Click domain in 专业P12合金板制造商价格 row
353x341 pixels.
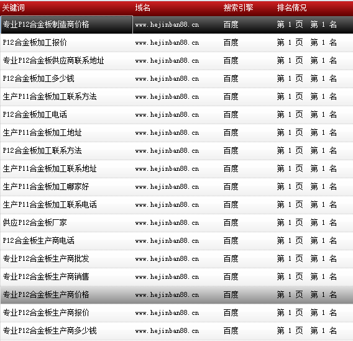click(x=167, y=24)
